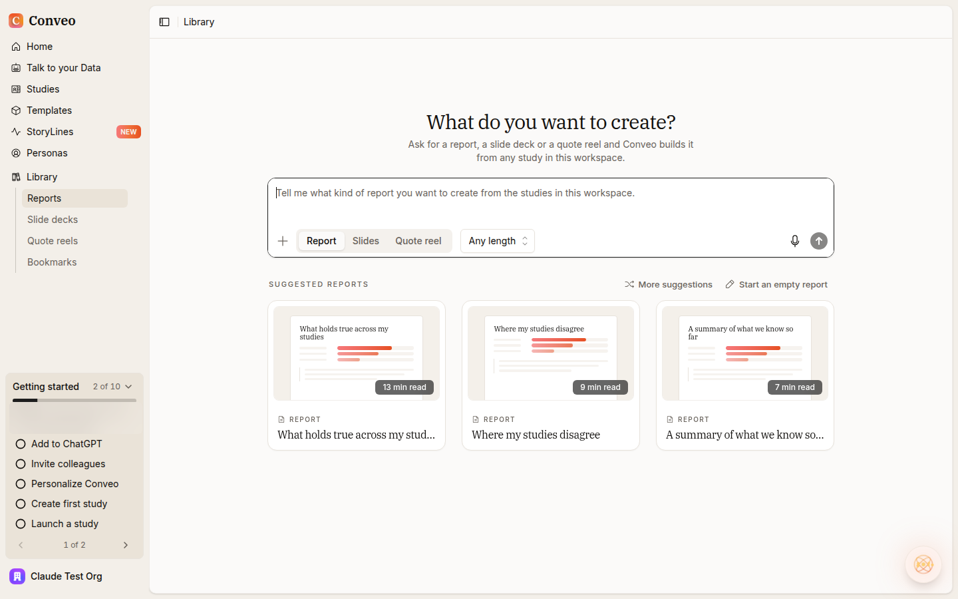Open 'Where my studies disagree' report card
The width and height of the screenshot is (958, 599).
pos(551,375)
